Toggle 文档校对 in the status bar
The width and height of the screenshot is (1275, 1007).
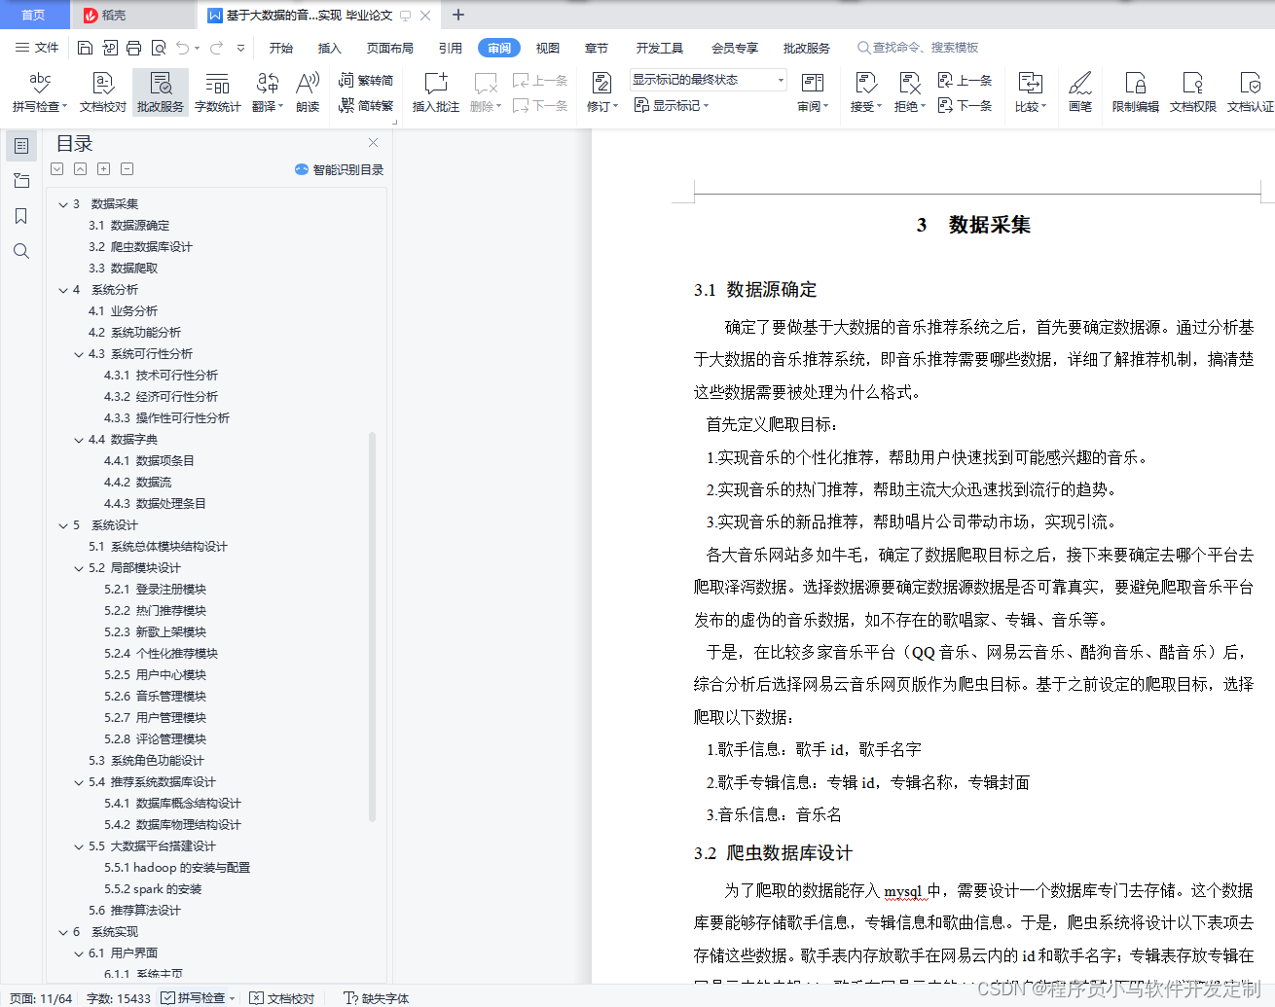281,997
